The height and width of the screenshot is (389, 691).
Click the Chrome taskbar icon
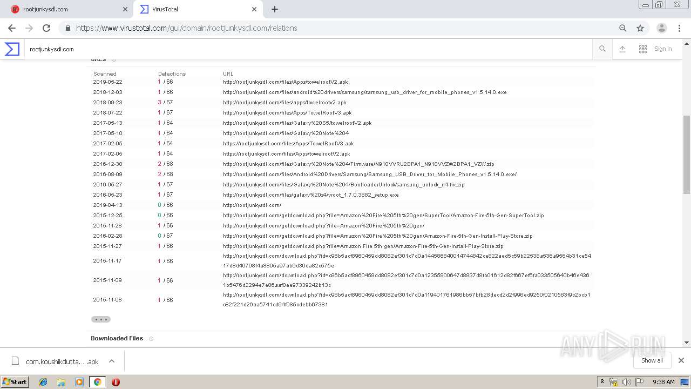(x=97, y=382)
